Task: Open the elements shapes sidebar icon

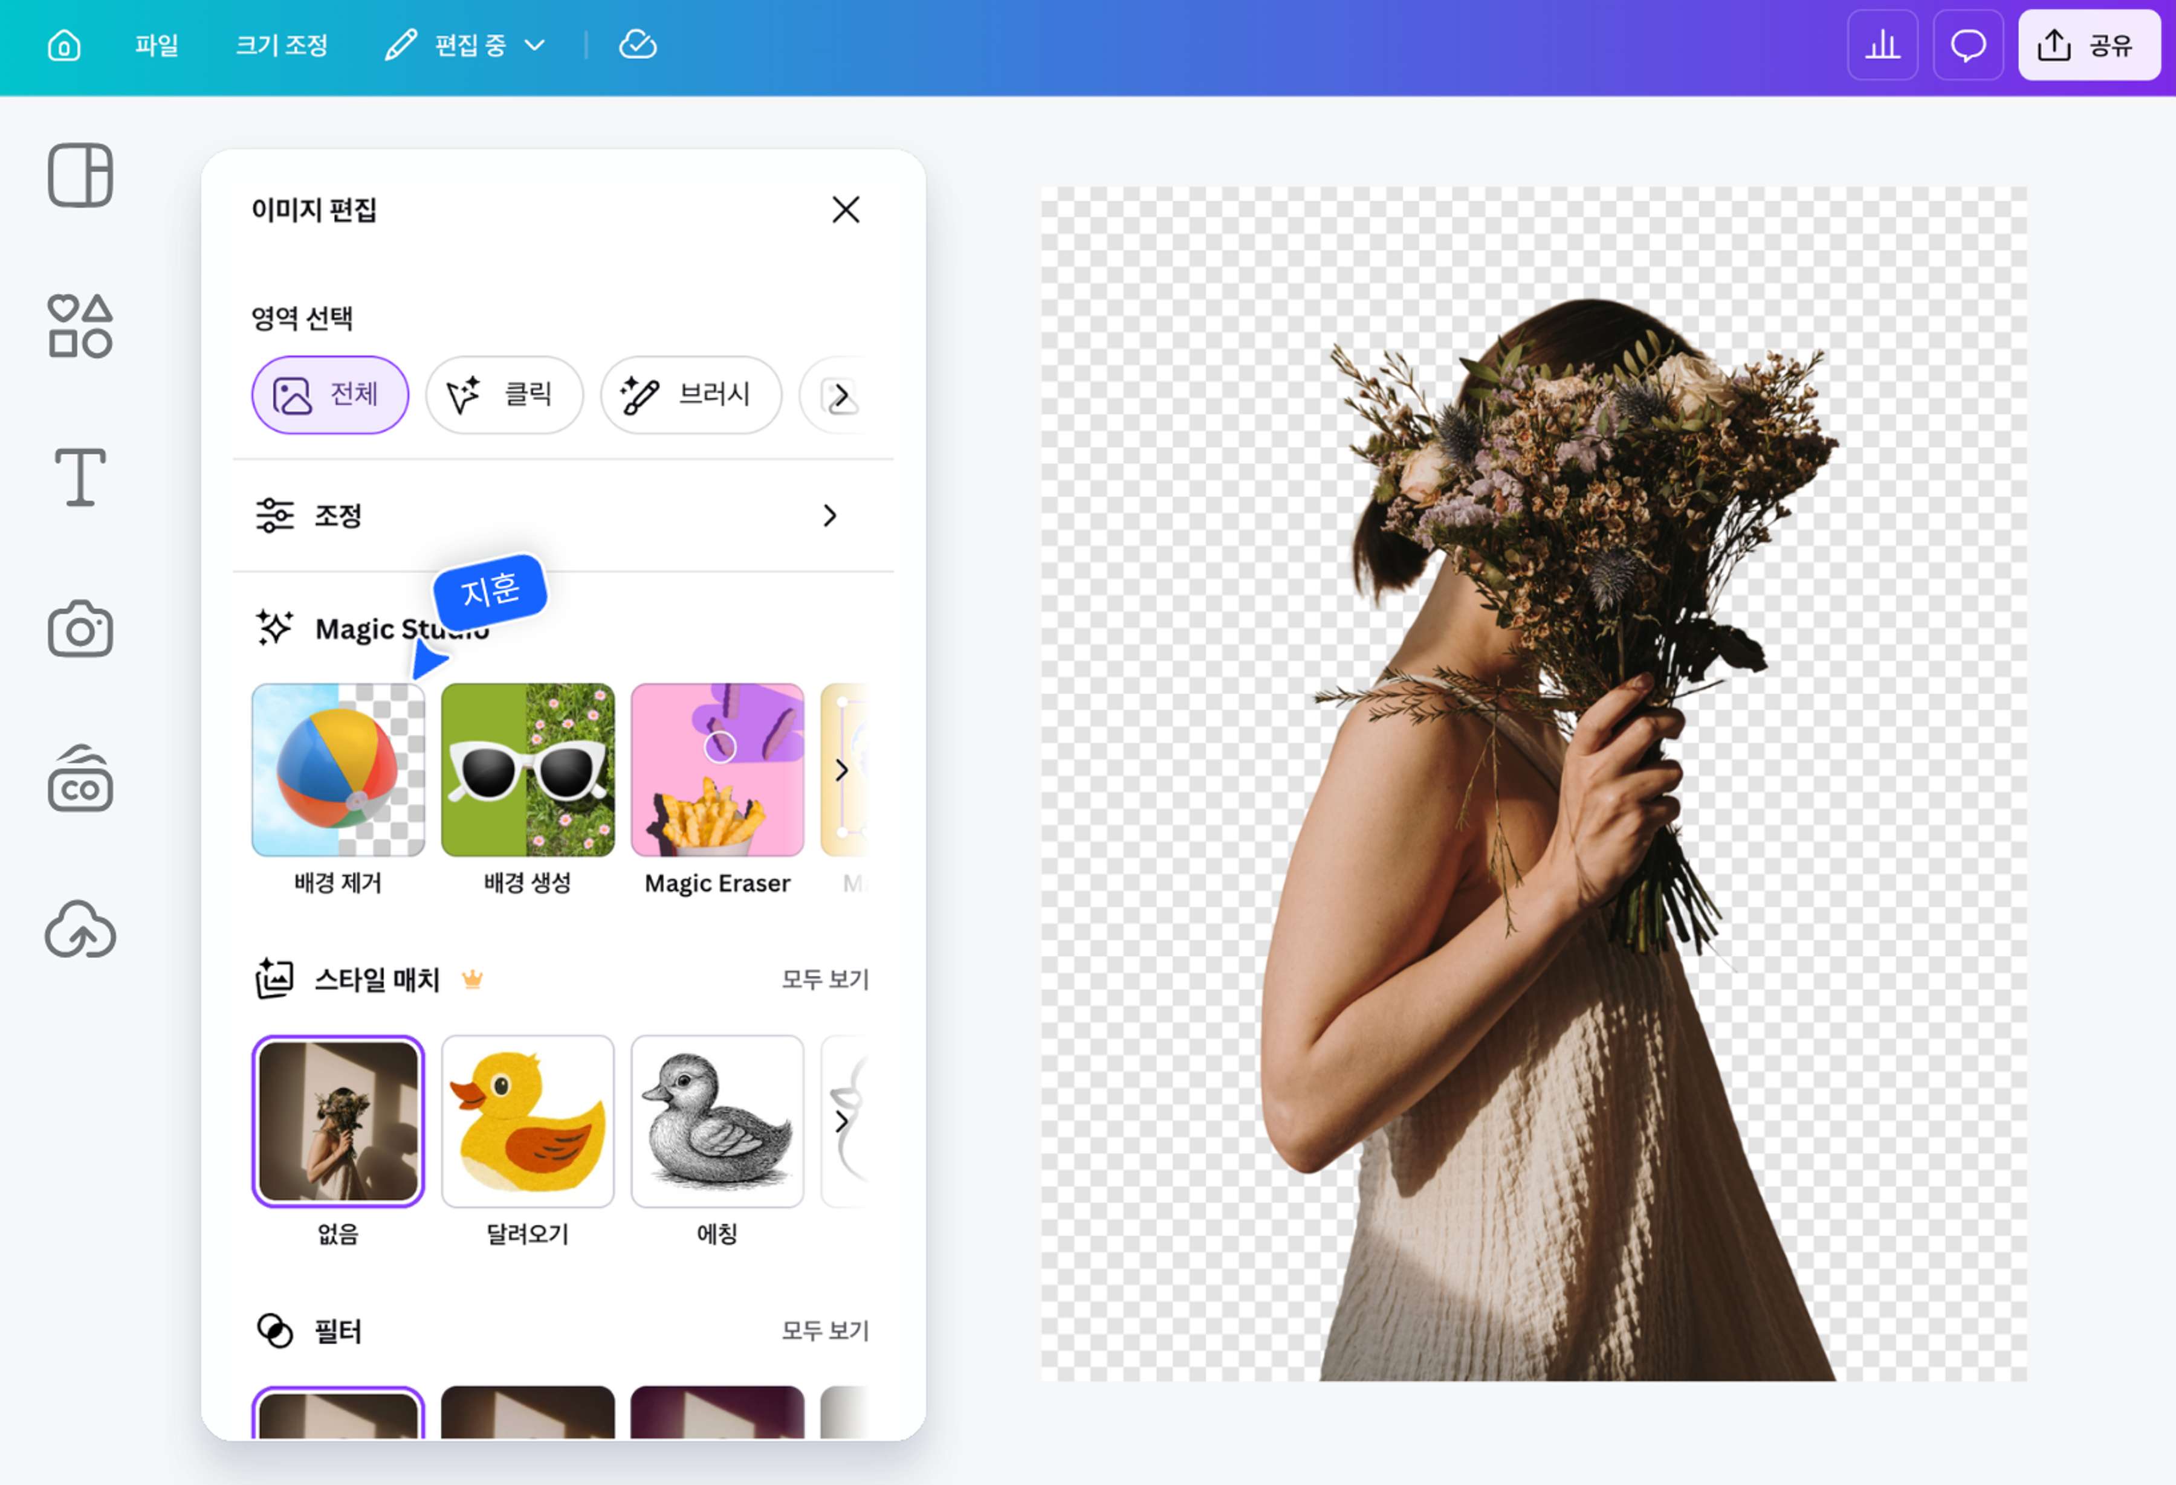Action: pyautogui.click(x=80, y=326)
